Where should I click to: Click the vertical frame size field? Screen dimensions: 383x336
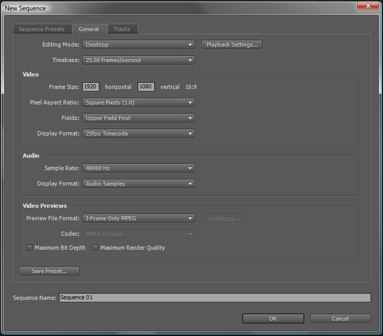pos(146,87)
